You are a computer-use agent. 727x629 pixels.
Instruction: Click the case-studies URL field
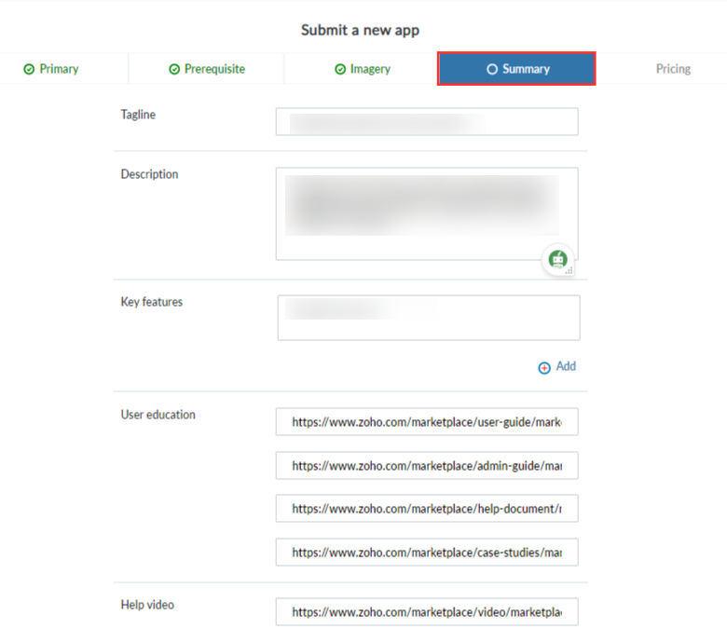pyautogui.click(x=426, y=553)
